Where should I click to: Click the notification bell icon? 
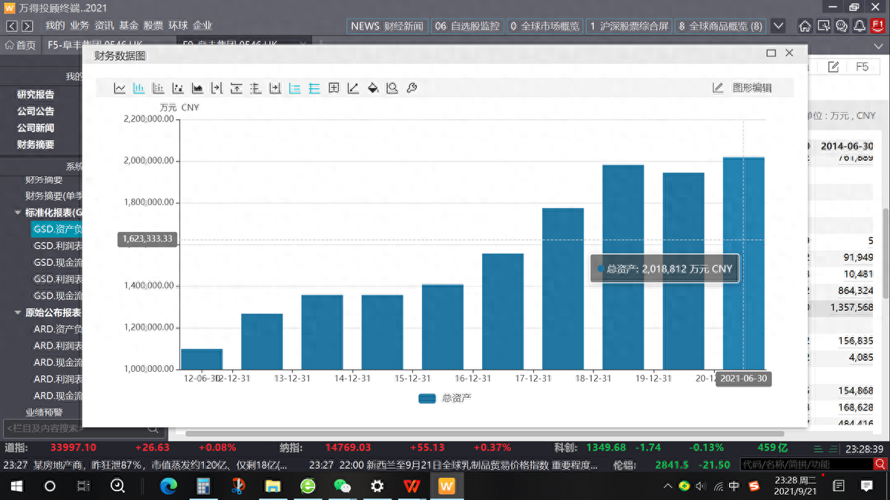860,26
